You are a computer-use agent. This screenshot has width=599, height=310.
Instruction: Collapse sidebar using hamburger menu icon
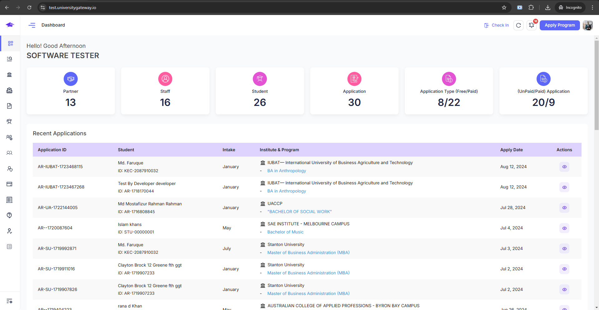[x=32, y=25]
